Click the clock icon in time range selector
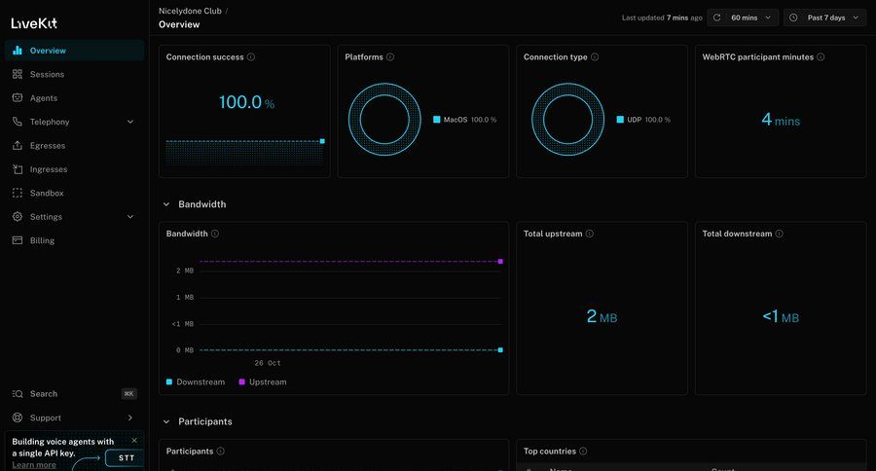This screenshot has width=876, height=471. 792,18
